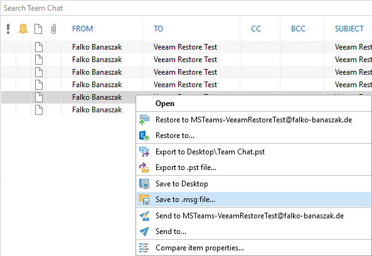Click the Compare item properties icon
The image size is (372, 256).
coord(144,248)
